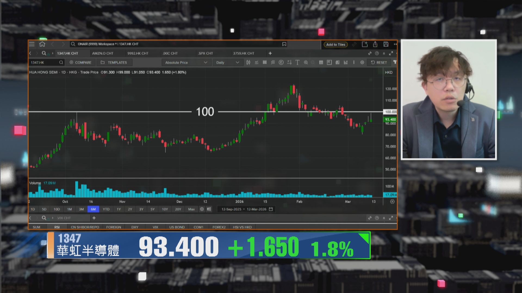
Task: Open the .SPX CHT tab
Action: click(x=206, y=53)
